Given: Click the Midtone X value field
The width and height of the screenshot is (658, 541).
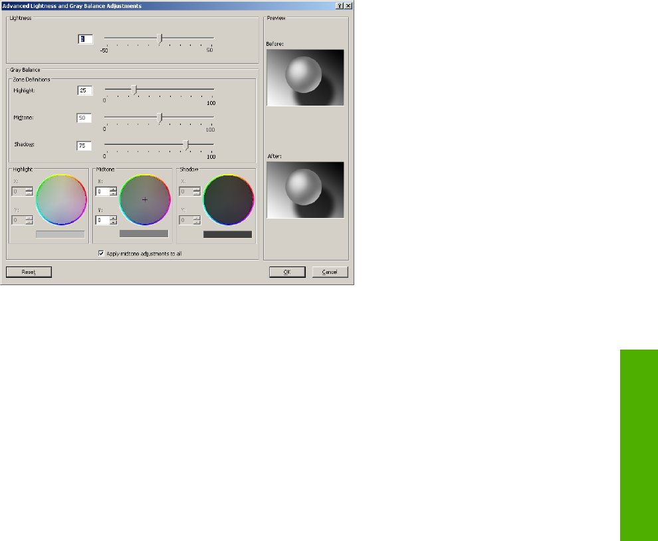Looking at the screenshot, I should click(102, 191).
